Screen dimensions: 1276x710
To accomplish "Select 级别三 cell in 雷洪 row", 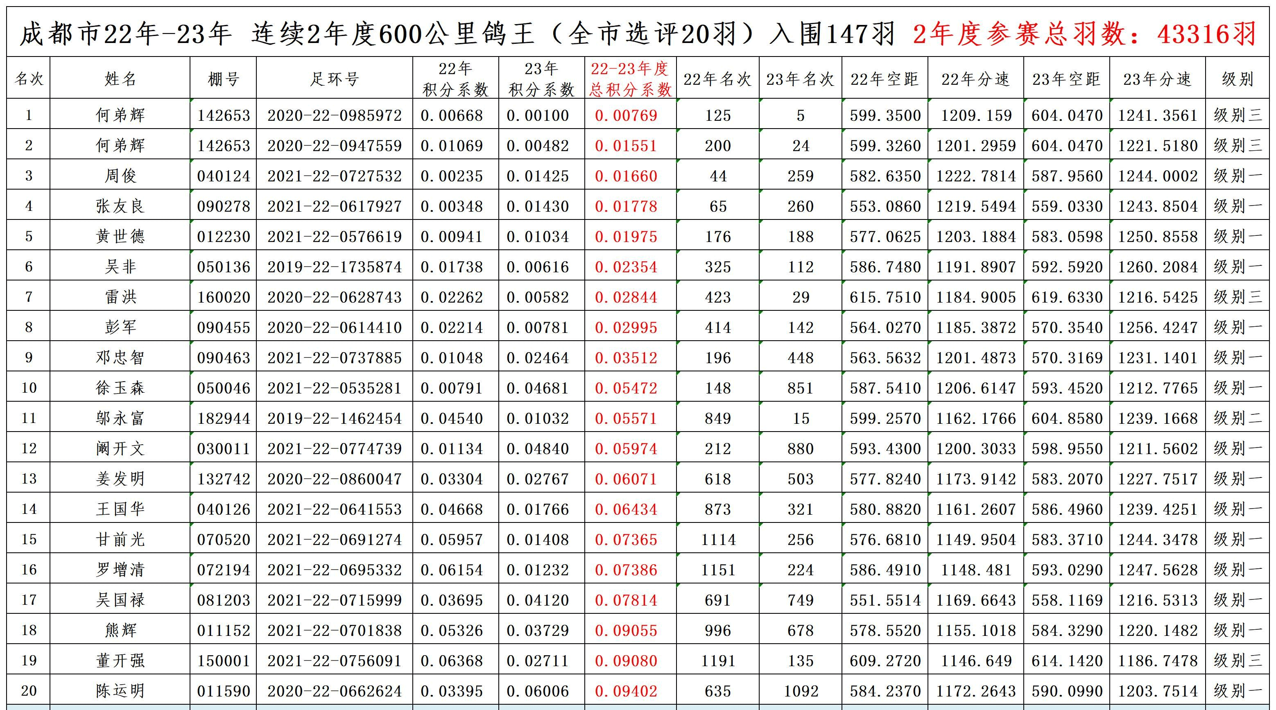I will click(x=1238, y=297).
